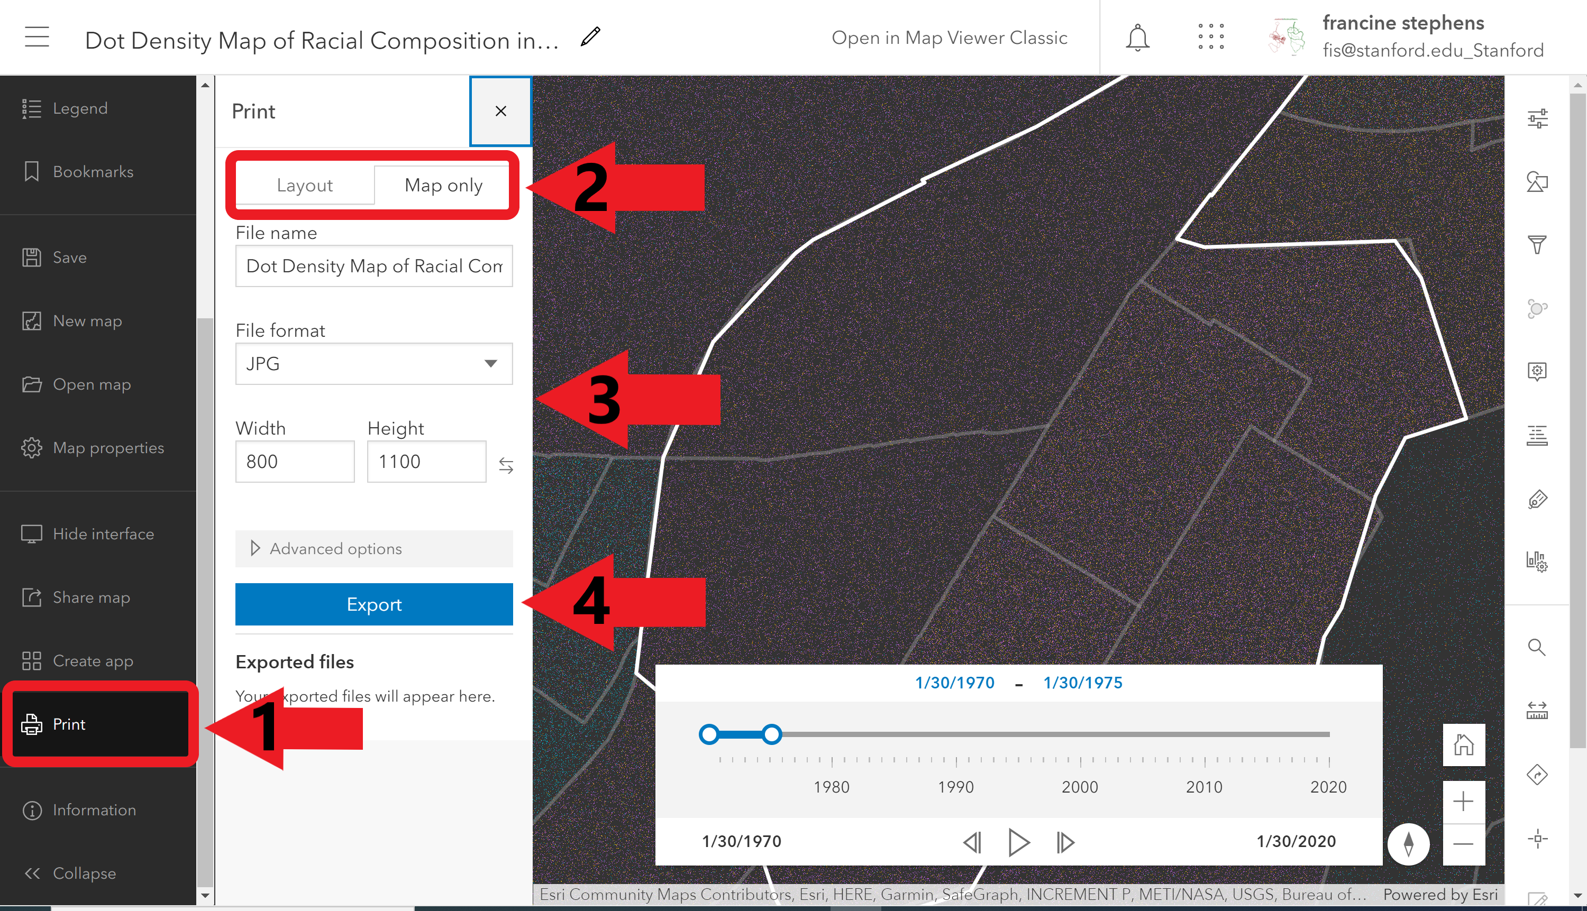Click the search magnifier icon
Screen dimensions: 1587x911
pos(1537,647)
